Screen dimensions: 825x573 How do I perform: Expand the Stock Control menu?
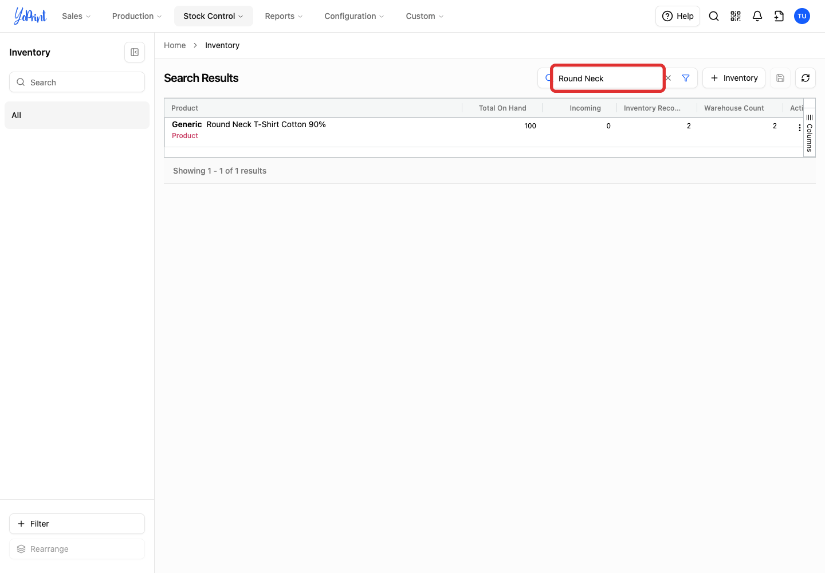click(x=214, y=16)
